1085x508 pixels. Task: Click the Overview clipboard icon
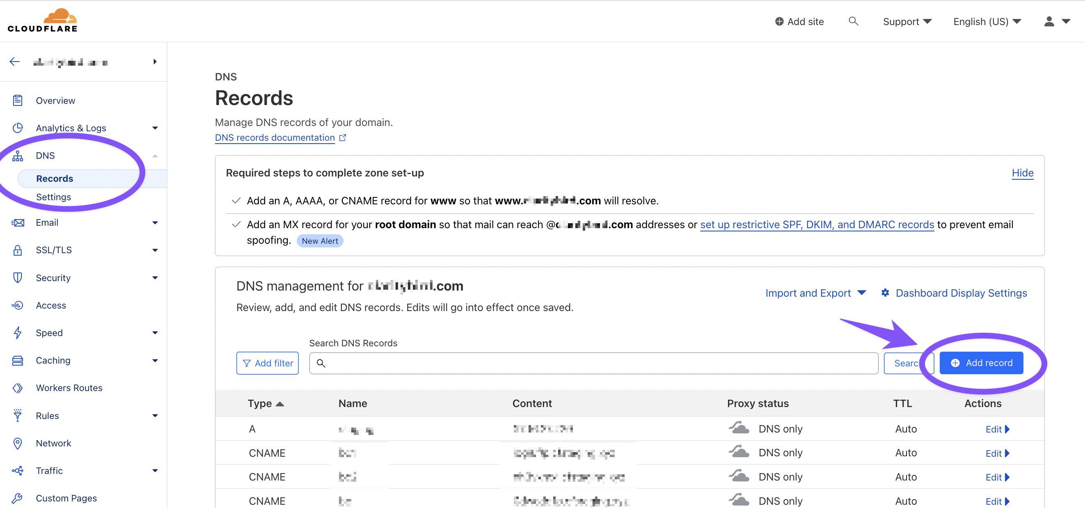[x=18, y=100]
